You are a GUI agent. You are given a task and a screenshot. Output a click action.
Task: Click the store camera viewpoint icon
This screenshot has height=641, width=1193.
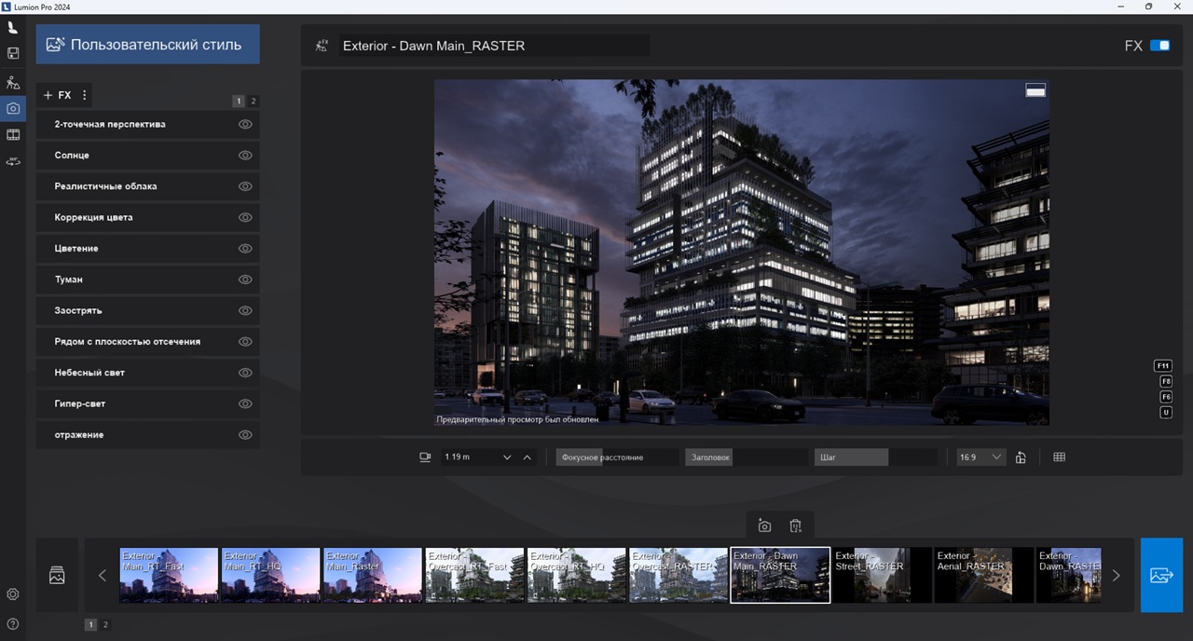tap(764, 525)
